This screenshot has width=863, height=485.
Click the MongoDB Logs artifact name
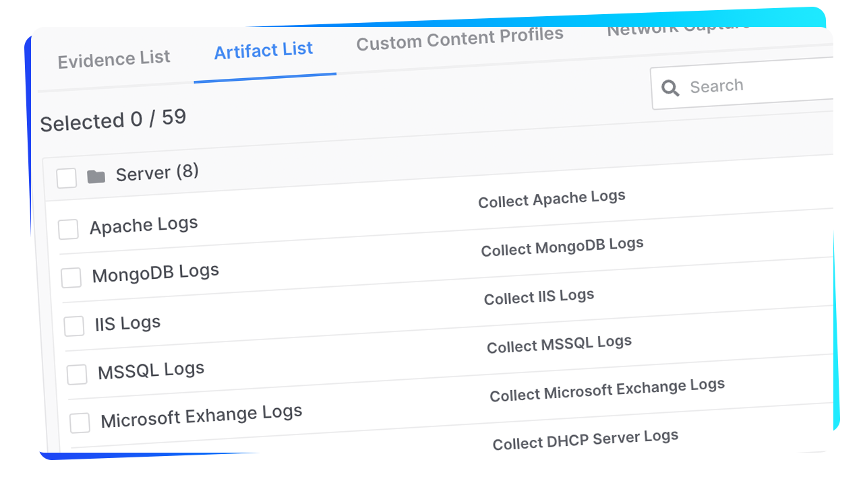point(156,273)
